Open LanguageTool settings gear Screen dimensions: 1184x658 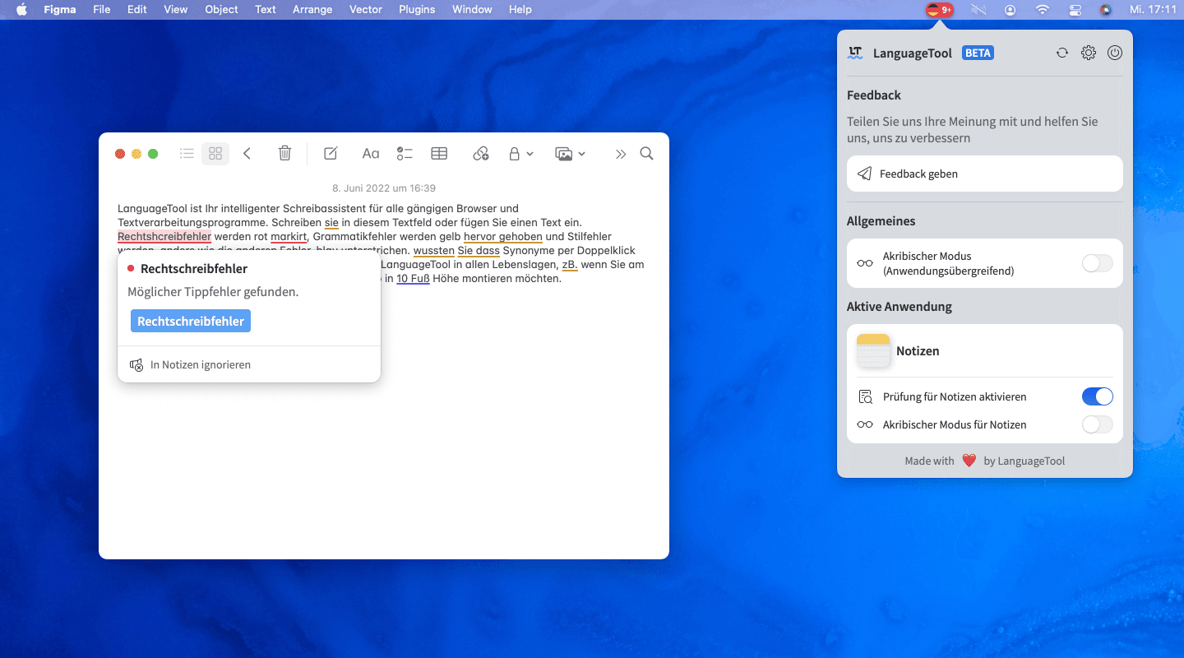[1089, 53]
